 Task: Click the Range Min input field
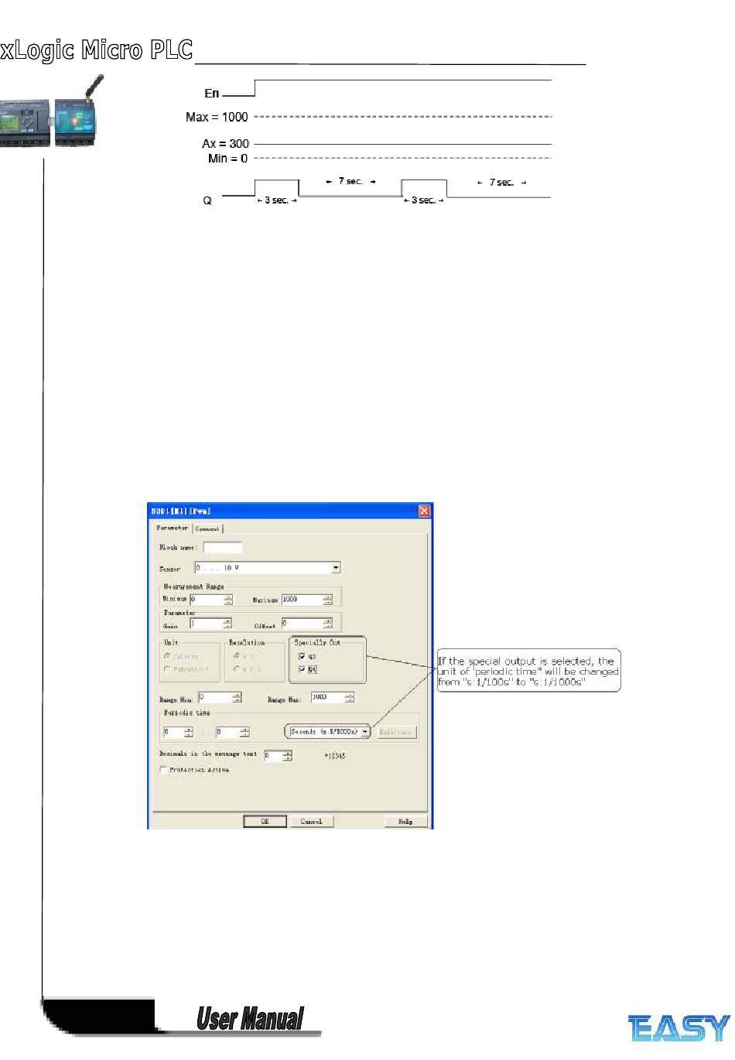coord(215,697)
